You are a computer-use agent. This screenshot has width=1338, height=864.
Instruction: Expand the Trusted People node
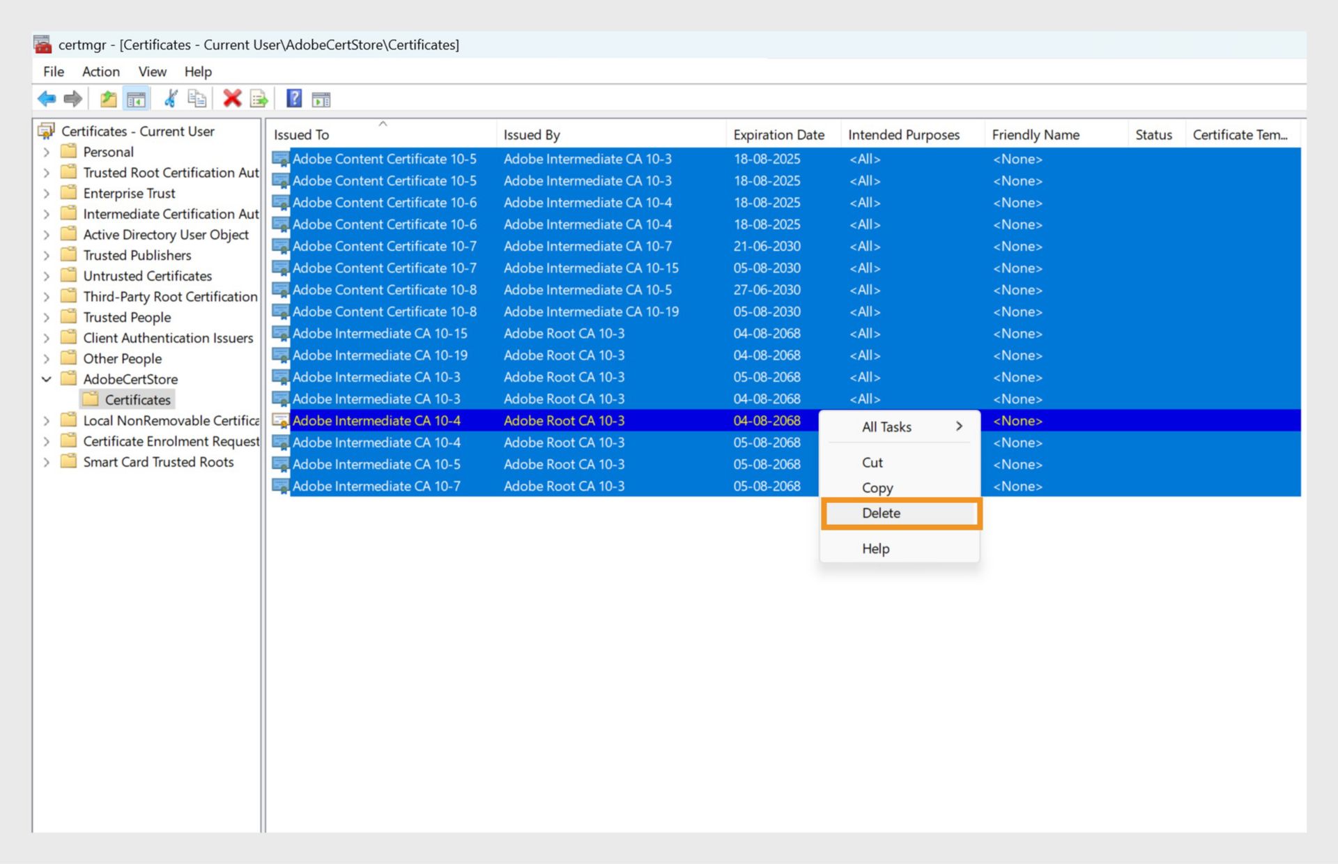(46, 317)
